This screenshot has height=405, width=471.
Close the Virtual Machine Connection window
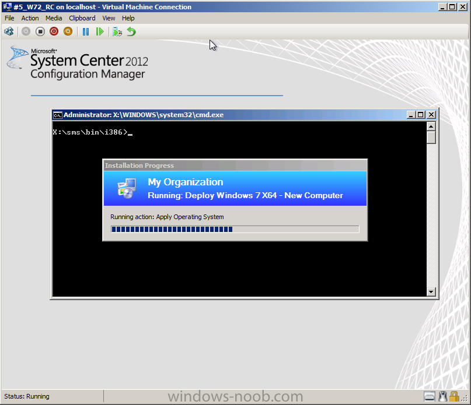click(463, 6)
